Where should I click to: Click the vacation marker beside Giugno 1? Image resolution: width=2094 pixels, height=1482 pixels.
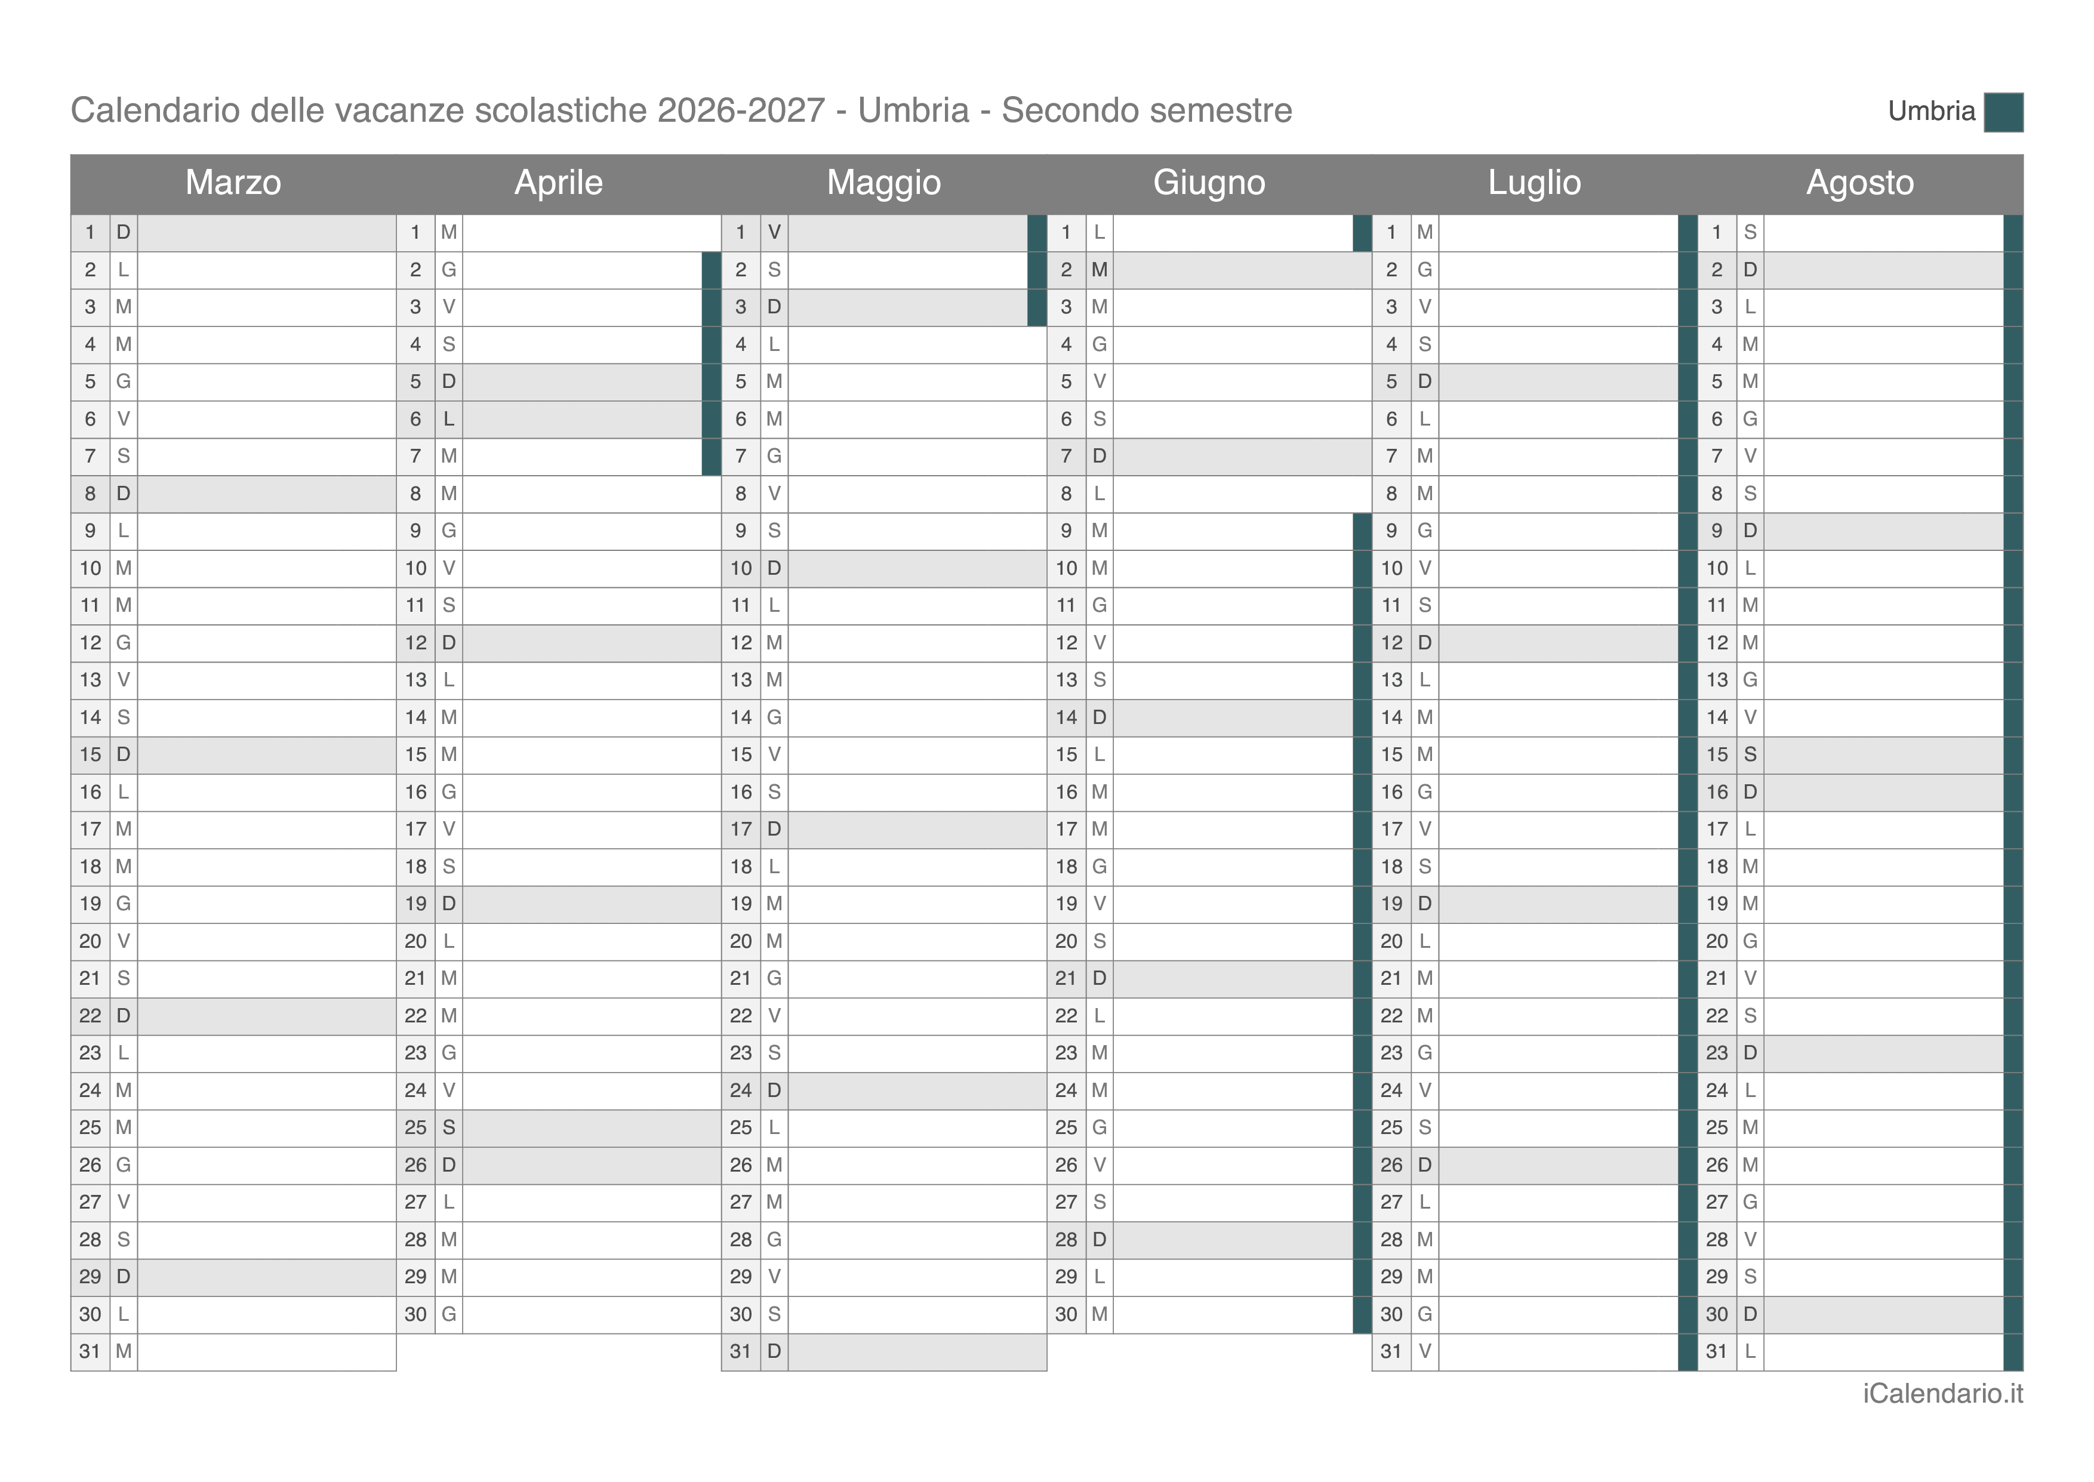click(x=1362, y=233)
